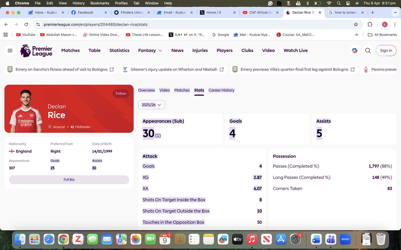Click the colorful Copilot assistant icon
Viewport: 401px width, 250px height.
(x=355, y=50)
